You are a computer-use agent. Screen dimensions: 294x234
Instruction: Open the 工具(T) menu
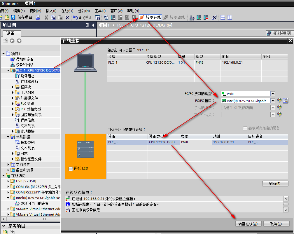[x=100, y=11]
